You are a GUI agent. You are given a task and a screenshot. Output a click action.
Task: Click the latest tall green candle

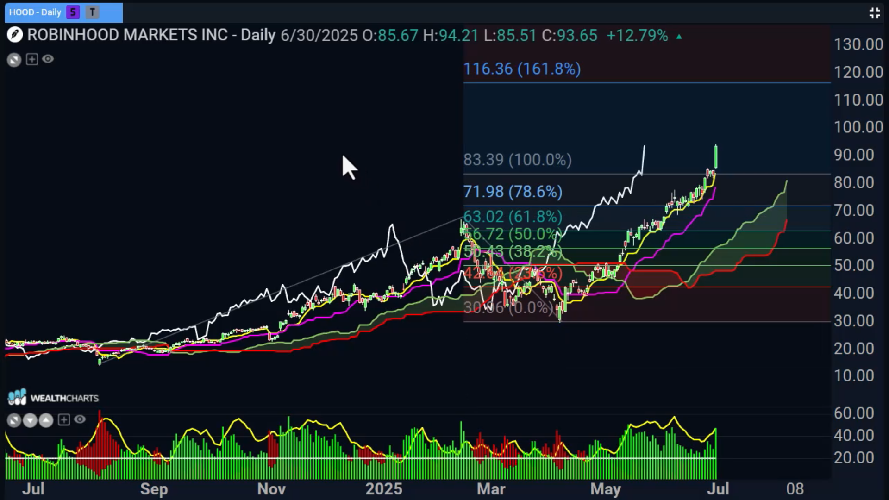(x=716, y=156)
